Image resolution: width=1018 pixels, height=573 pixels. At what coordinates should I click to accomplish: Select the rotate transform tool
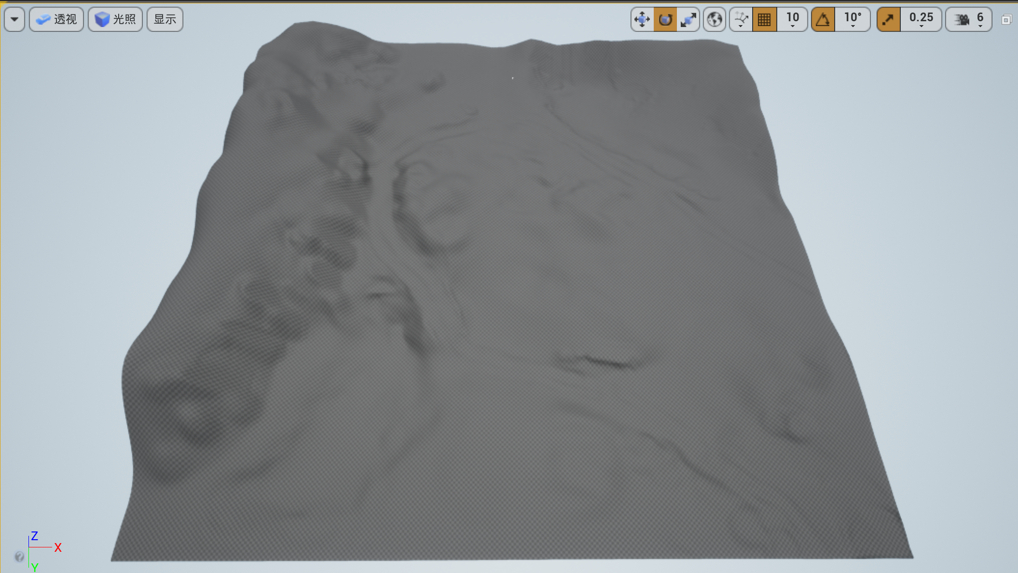(x=665, y=19)
